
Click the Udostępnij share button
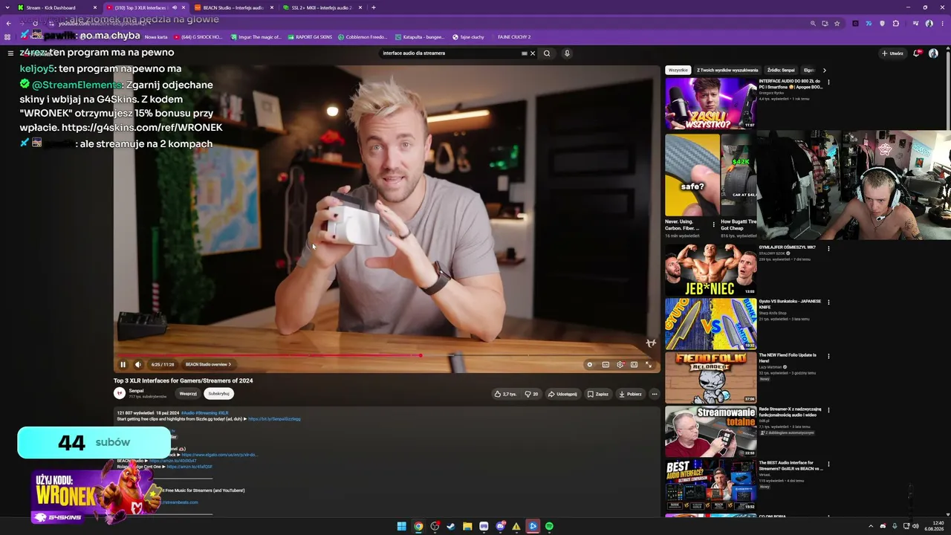[x=562, y=394]
